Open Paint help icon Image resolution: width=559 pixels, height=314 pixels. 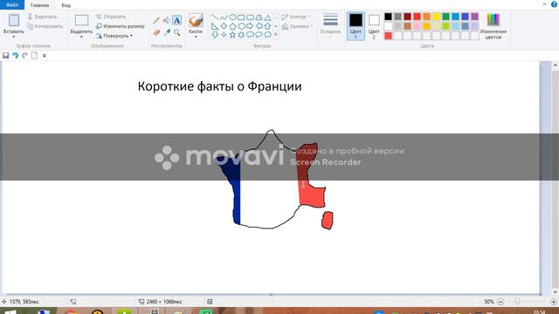554,4
